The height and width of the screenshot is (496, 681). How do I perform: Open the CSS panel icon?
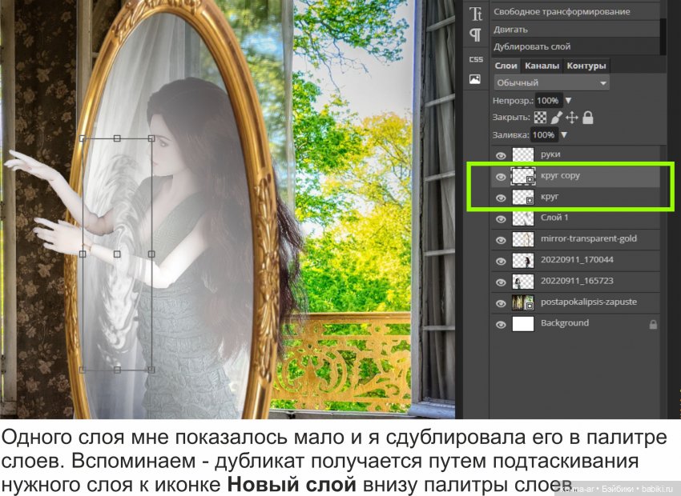click(475, 60)
